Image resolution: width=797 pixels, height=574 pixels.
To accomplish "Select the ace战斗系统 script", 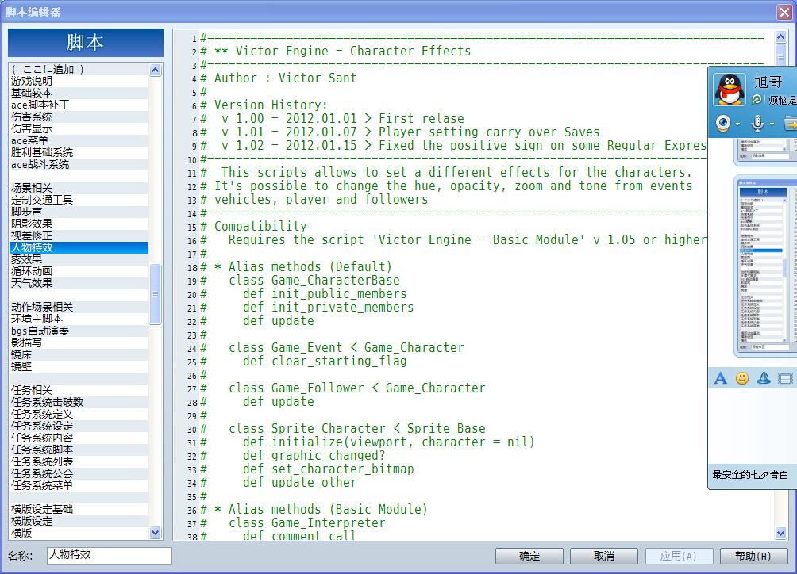I will [x=79, y=164].
